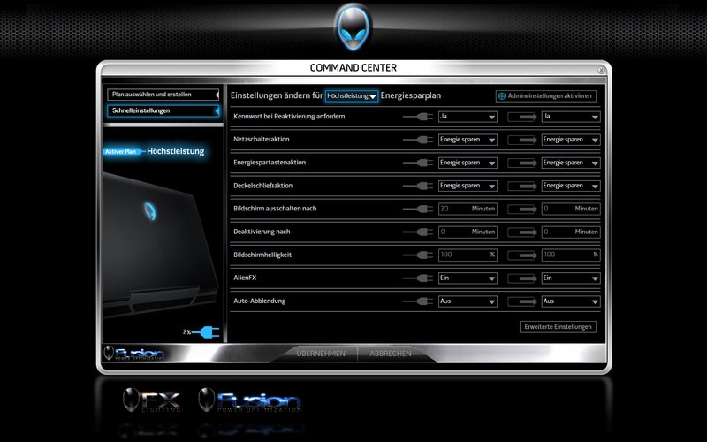Click battery icon in Bildschirm ausschalten row
Viewport: 707px width, 442px height.
pos(522,210)
